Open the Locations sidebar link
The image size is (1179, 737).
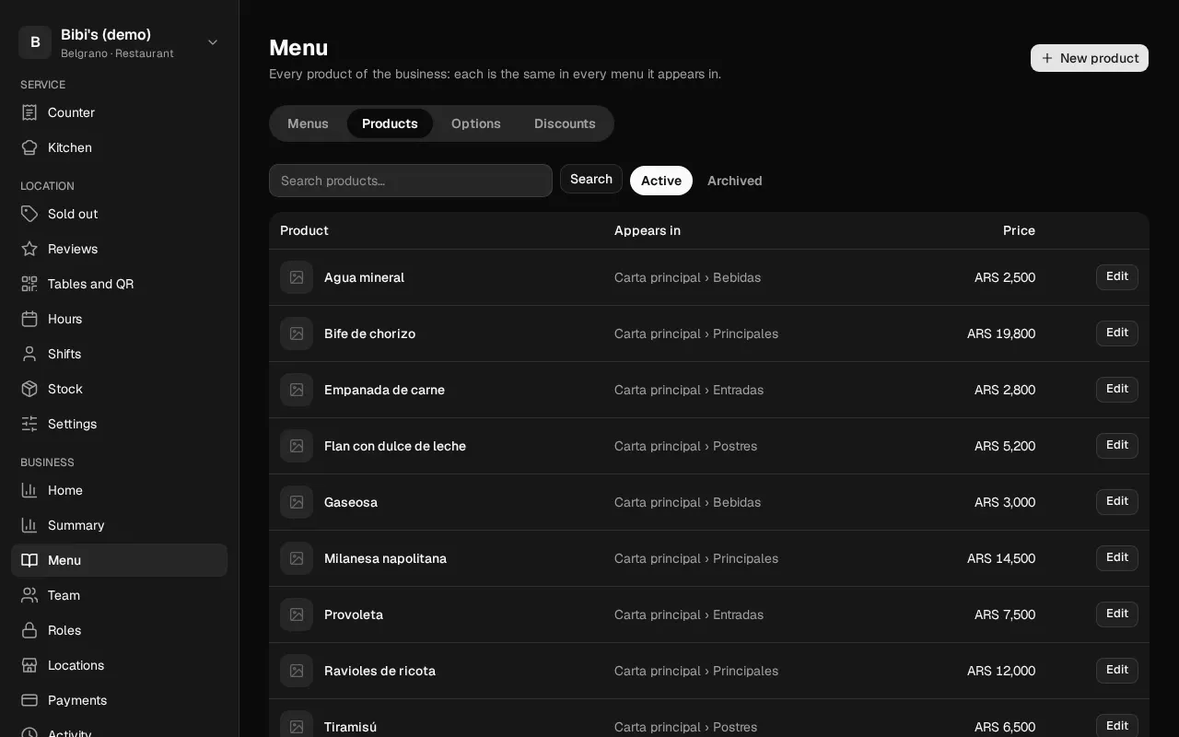(119, 665)
